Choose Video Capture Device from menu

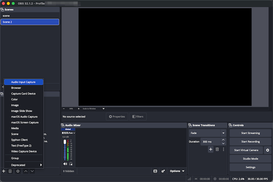24,151
